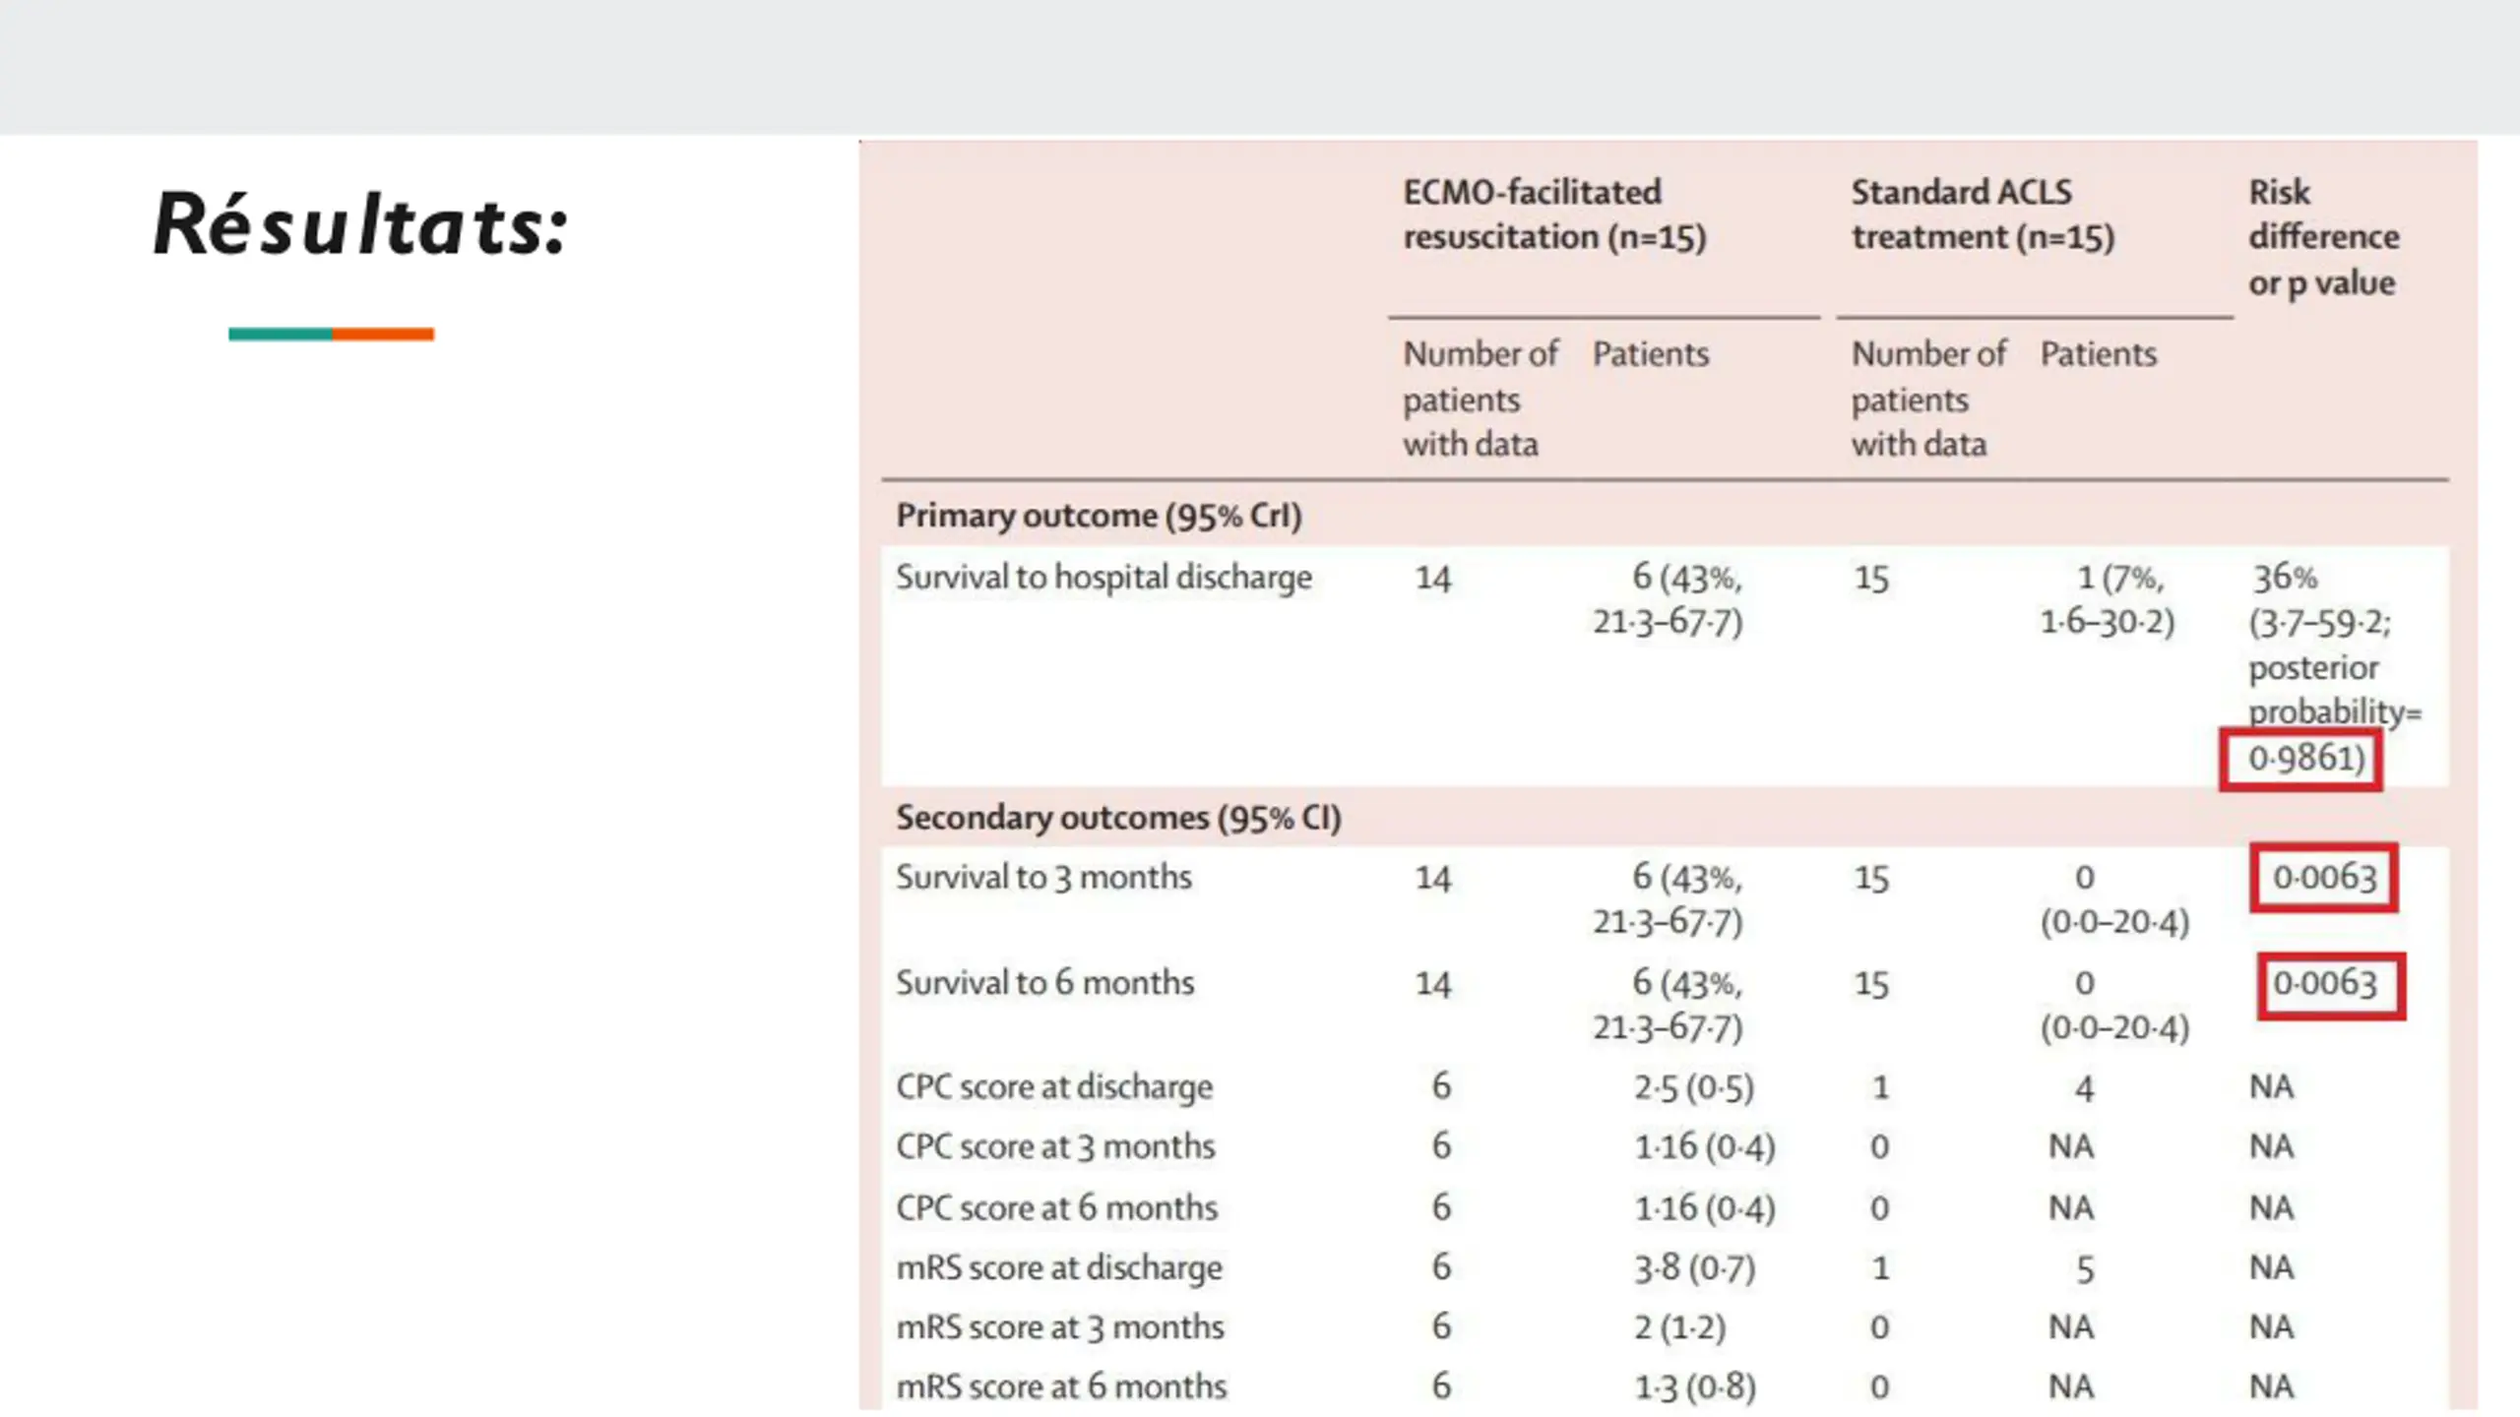Select the red-boxed 0·9861 posterior probability
Screen dimensions: 2520x1417
pos(2300,759)
